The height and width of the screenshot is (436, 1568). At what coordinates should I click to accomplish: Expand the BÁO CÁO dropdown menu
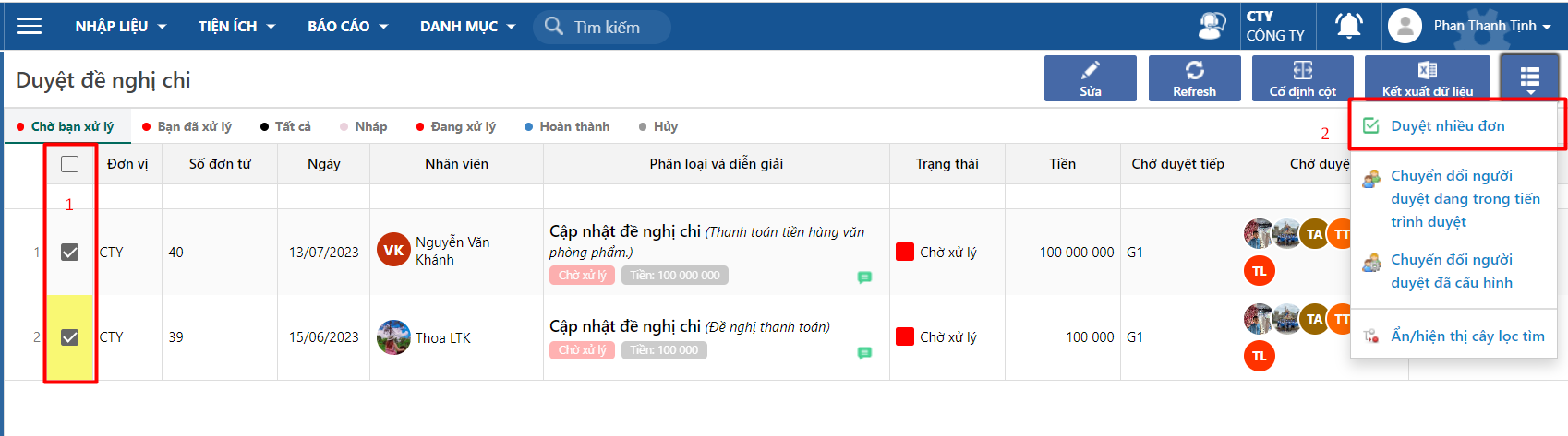click(x=347, y=26)
